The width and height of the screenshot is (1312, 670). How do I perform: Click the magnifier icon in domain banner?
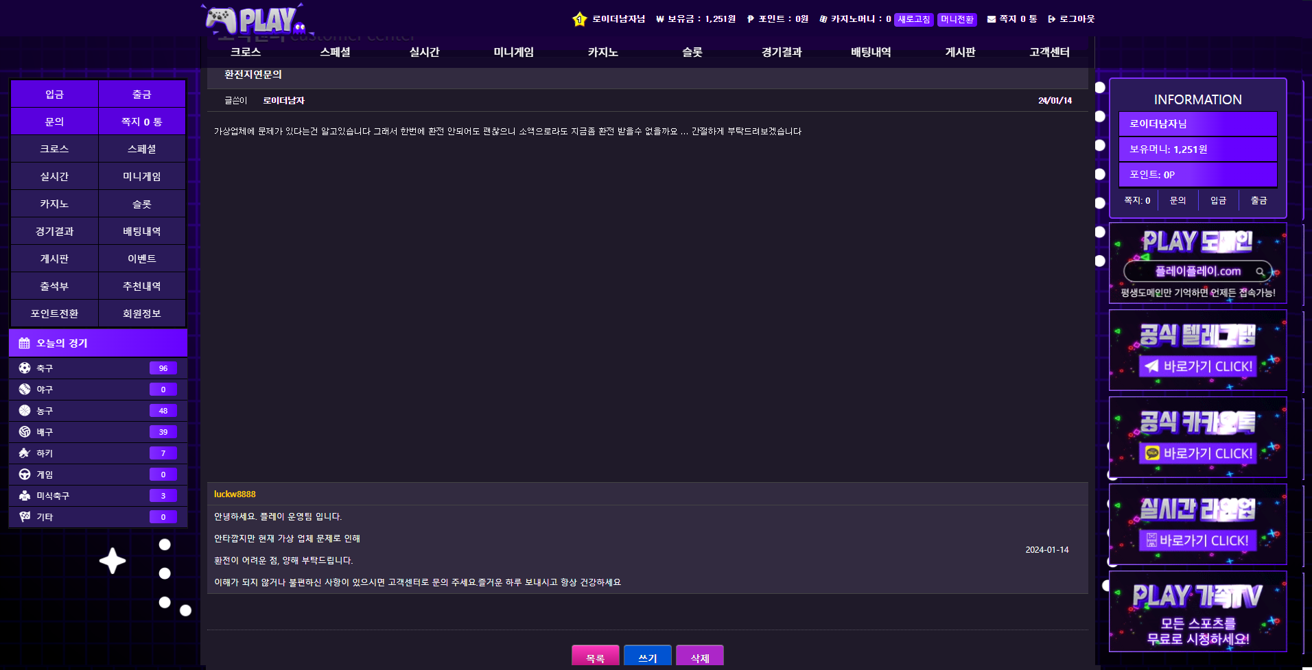click(x=1261, y=272)
